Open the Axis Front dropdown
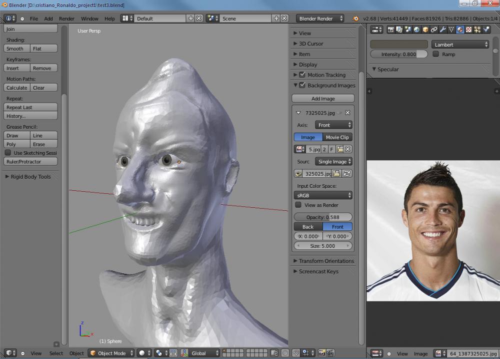This screenshot has width=500, height=359. point(333,125)
